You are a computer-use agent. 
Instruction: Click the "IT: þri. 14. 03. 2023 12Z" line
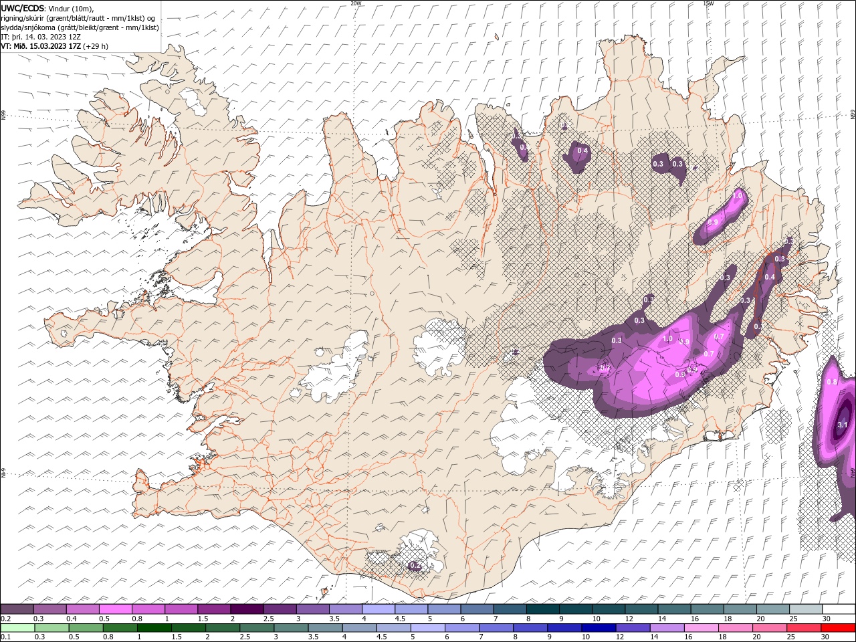click(x=41, y=37)
